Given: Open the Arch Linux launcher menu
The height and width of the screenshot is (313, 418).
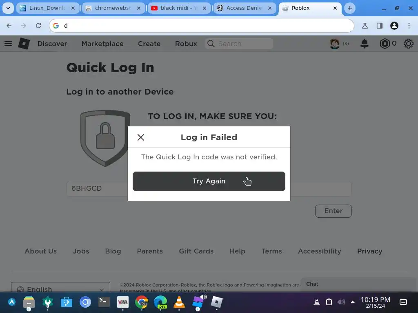Looking at the screenshot, I should pyautogui.click(x=12, y=302).
